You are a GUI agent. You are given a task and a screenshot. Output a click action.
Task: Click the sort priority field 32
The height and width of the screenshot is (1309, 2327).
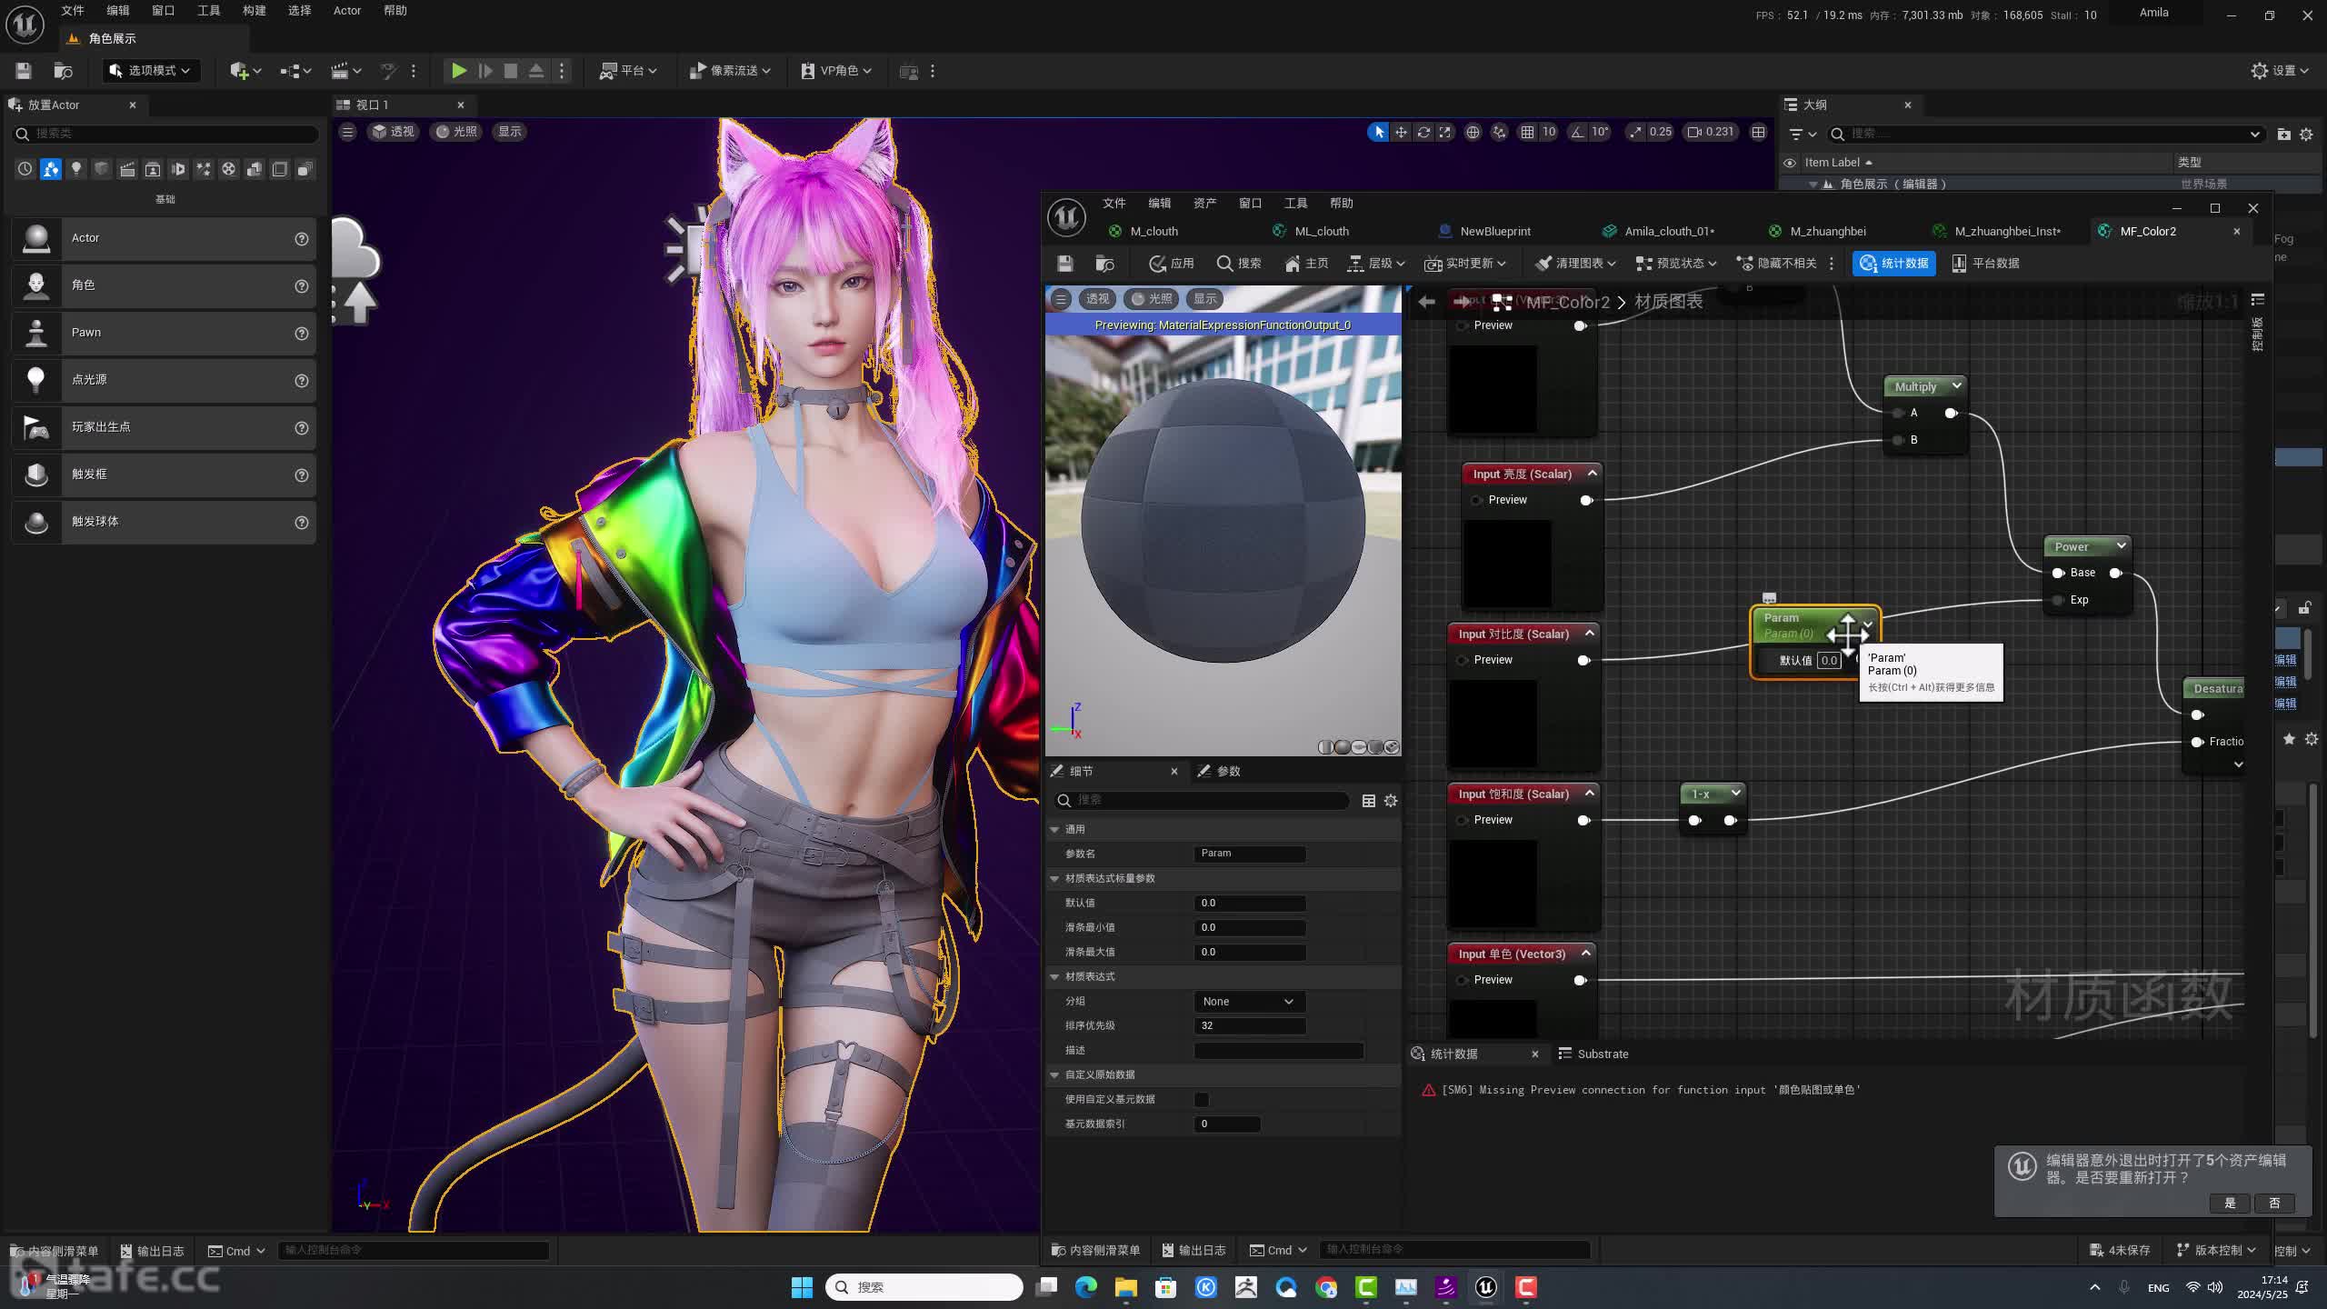[x=1250, y=1026]
